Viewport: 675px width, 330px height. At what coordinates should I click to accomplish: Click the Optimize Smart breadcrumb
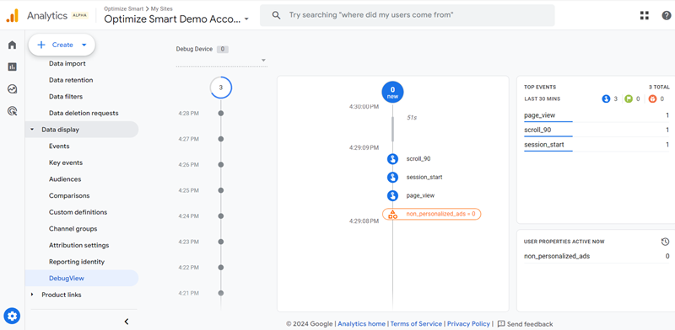[123, 8]
